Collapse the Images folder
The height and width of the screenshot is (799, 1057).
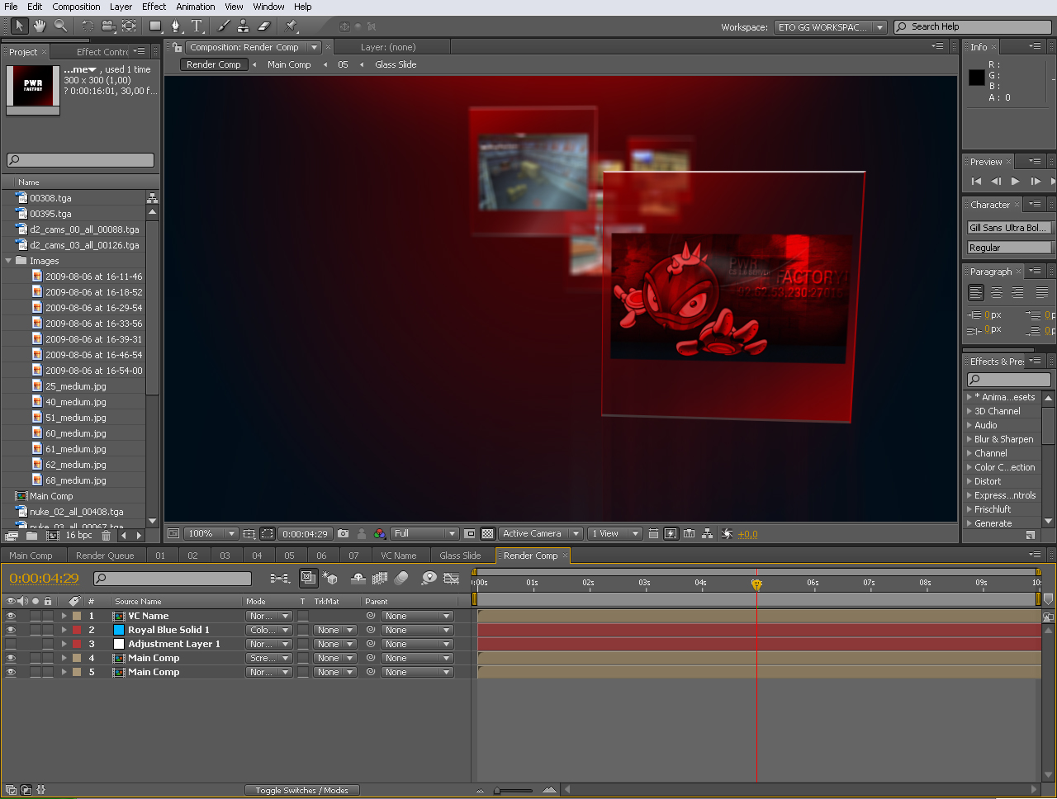pos(9,261)
